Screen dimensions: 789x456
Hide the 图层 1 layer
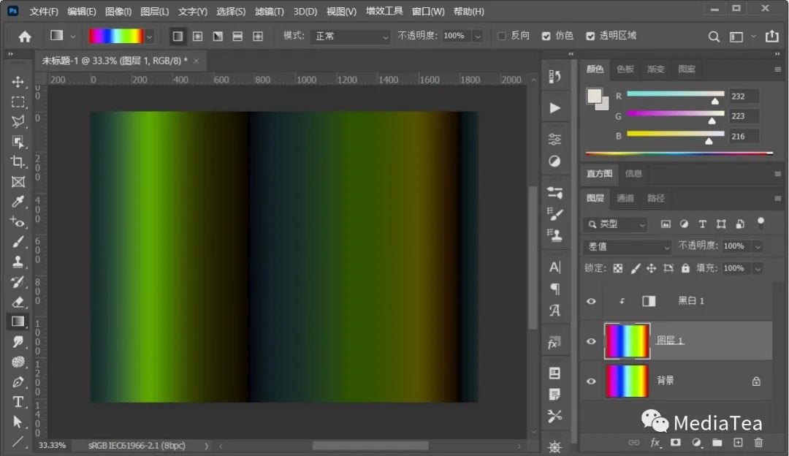coord(591,341)
